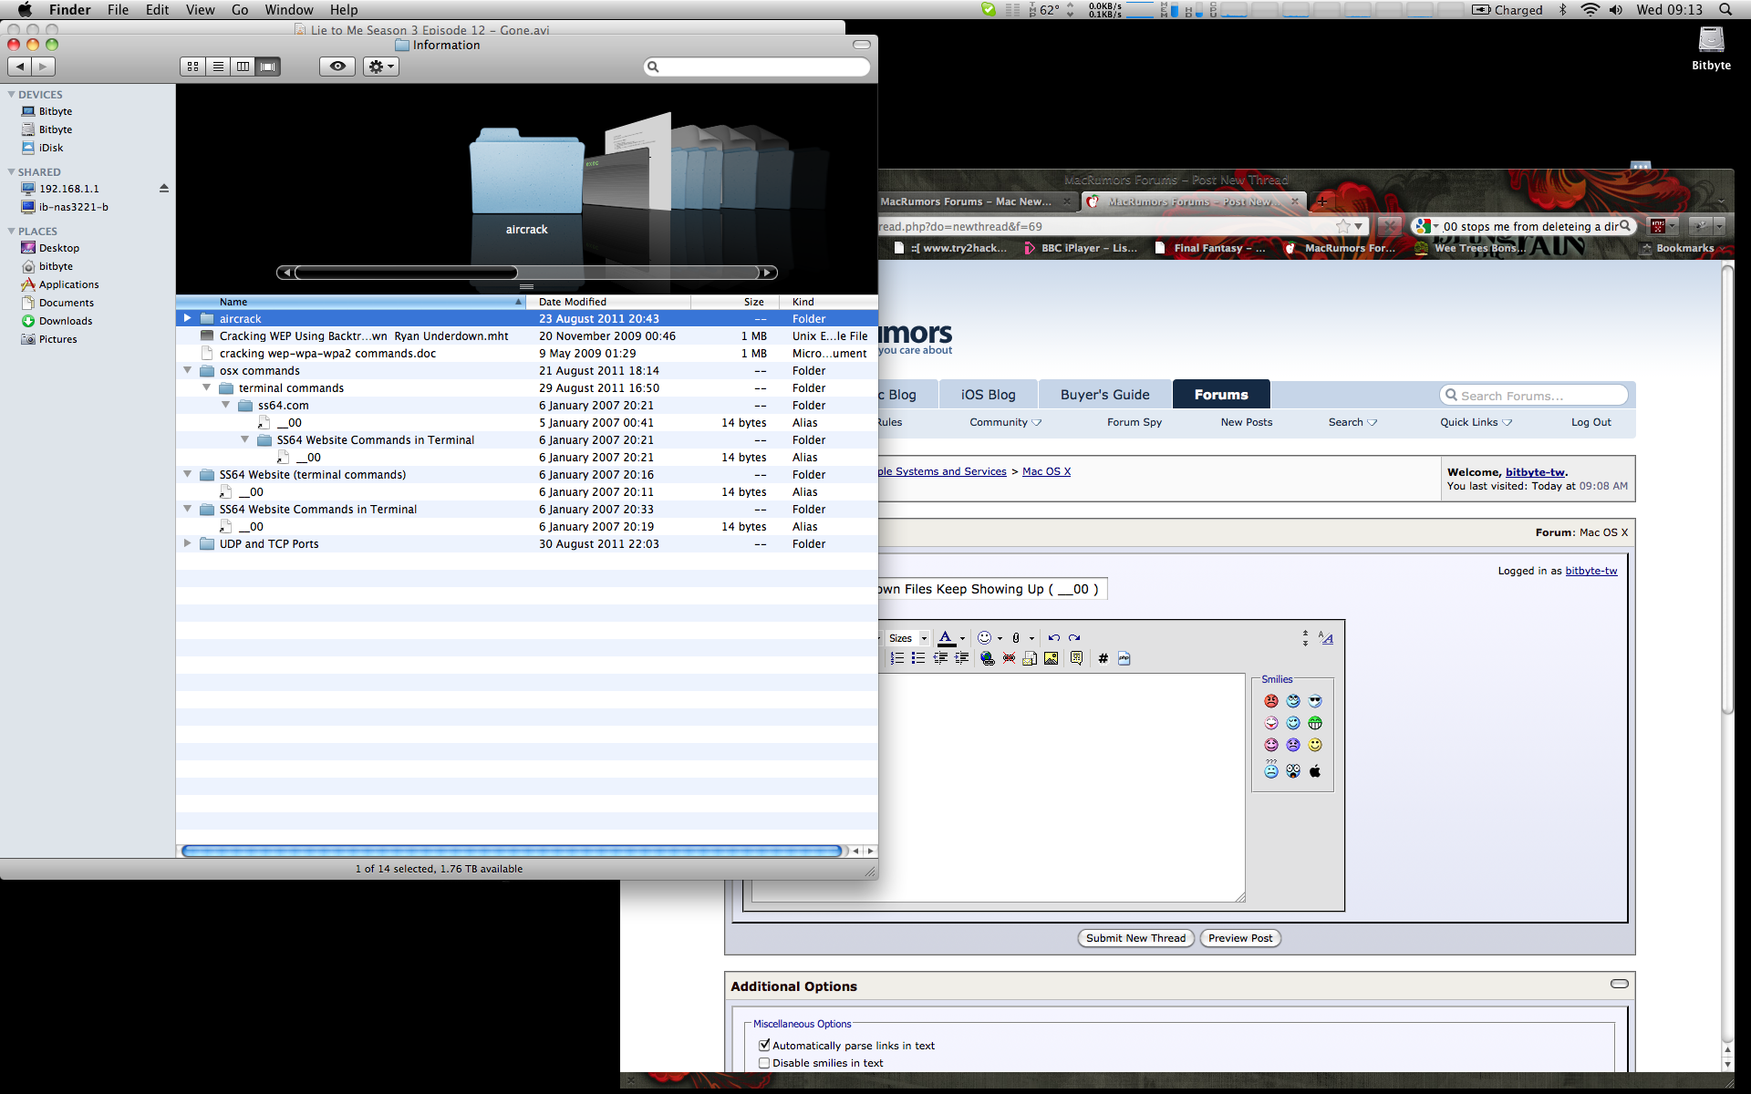Enable Disable smilies in text checkbox

[764, 1063]
